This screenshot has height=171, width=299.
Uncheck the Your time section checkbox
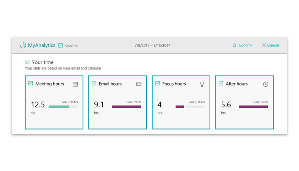(x=27, y=62)
